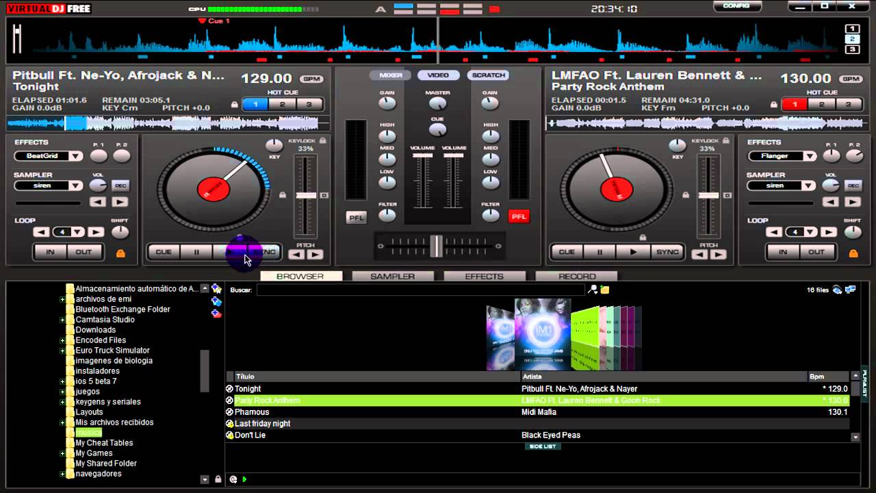The height and width of the screenshot is (493, 876).
Task: Toggle the right deck keylock padlock
Action: tap(726, 140)
